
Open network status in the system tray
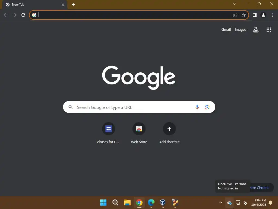click(x=238, y=202)
